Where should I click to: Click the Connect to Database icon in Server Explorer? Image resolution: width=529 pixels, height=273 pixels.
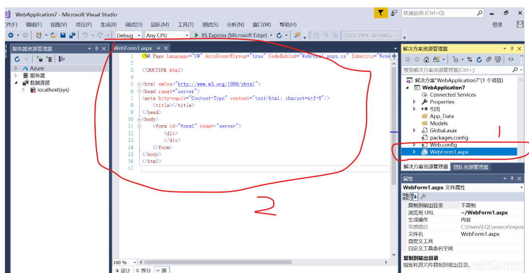(39, 59)
